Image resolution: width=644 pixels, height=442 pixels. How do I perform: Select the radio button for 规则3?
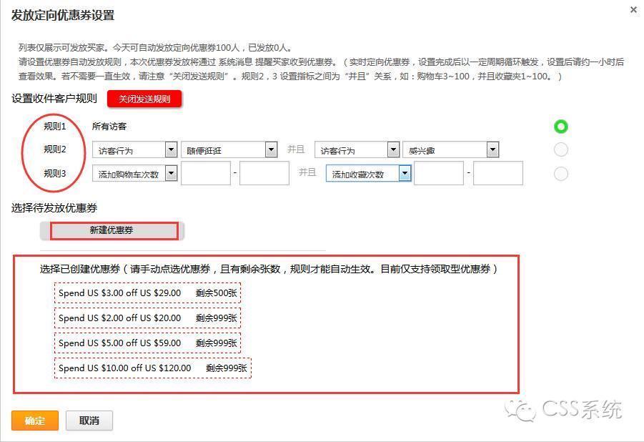(x=561, y=174)
